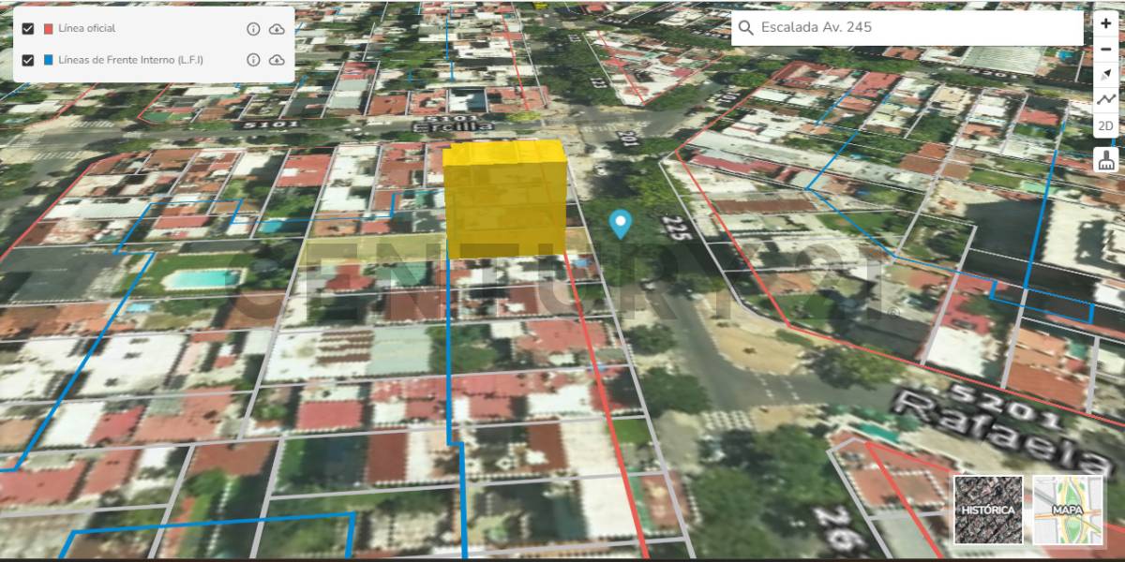1125x562 pixels.
Task: Switch the map to 2D view
Action: point(1106,126)
